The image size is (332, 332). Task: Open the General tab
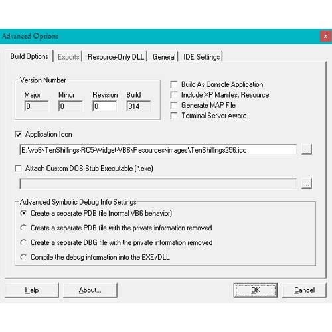click(164, 57)
